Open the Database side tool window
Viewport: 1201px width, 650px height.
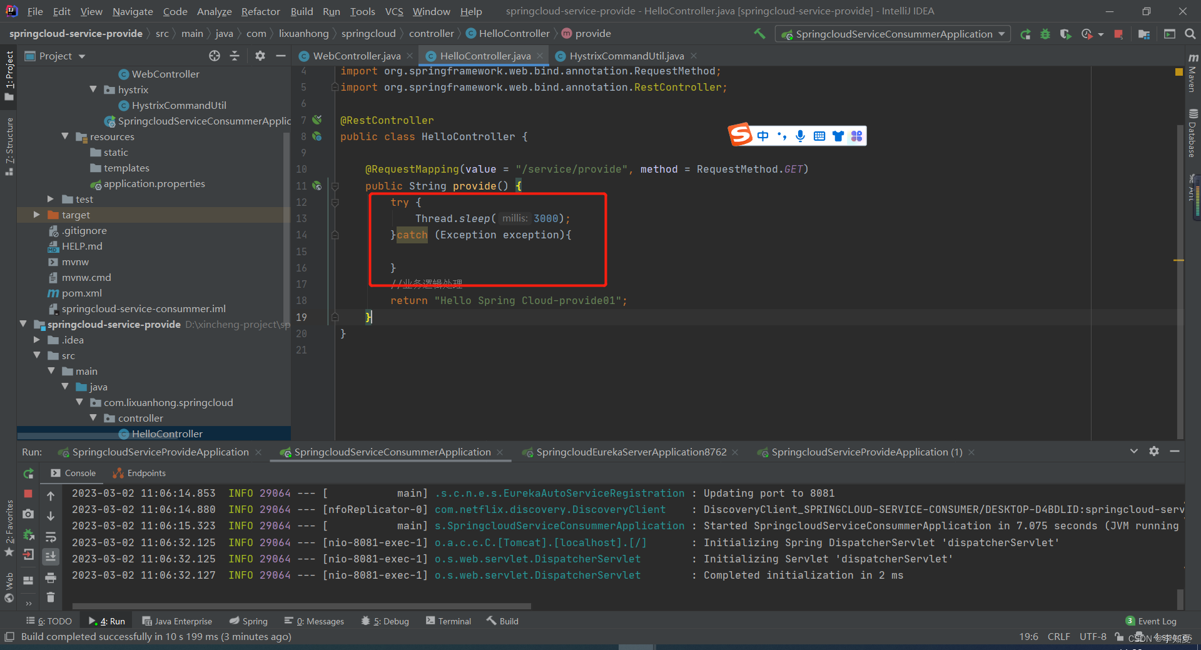tap(1192, 133)
